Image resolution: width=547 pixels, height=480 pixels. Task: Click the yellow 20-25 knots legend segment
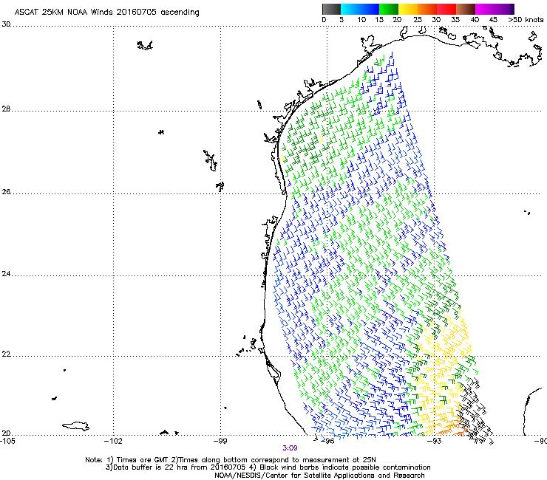[408, 9]
